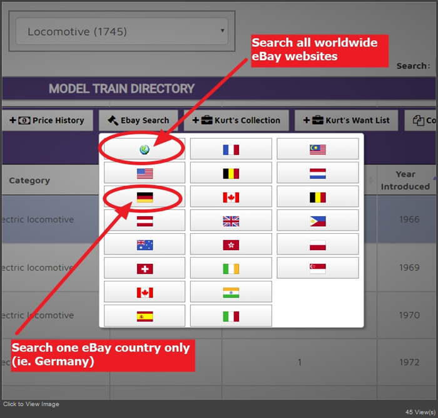The width and height of the screenshot is (438, 418).
Task: Click Belgium flag directly below Netherlands flag
Action: [x=318, y=197]
